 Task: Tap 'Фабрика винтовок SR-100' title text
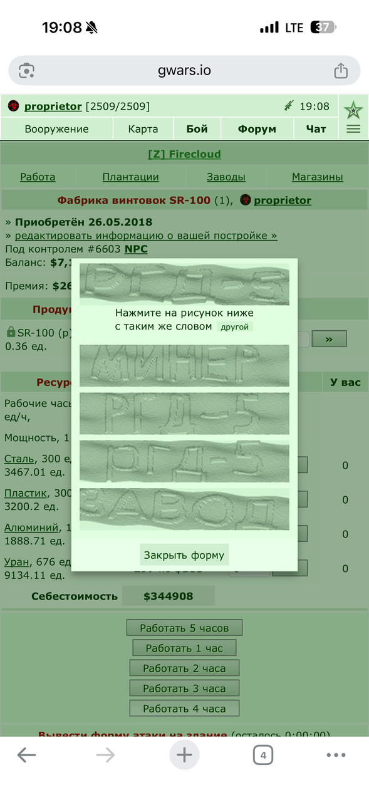click(x=134, y=200)
